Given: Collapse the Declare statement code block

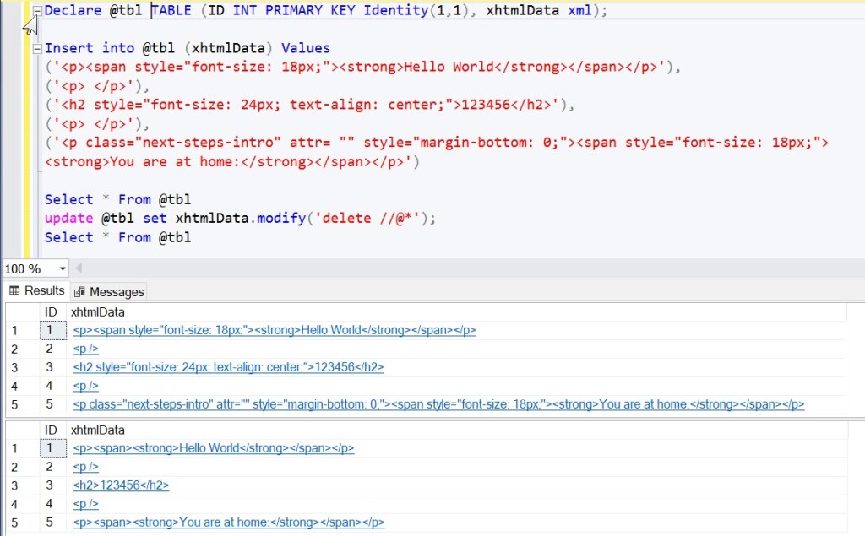Looking at the screenshot, I should pos(36,11).
